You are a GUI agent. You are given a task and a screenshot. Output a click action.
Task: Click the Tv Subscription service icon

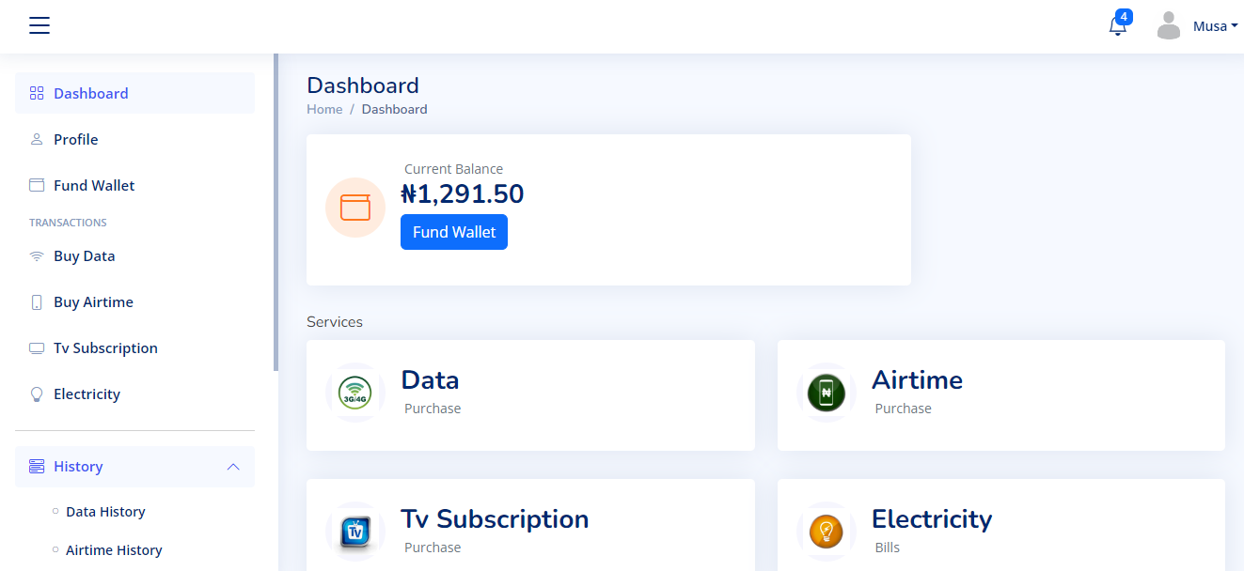pyautogui.click(x=355, y=532)
